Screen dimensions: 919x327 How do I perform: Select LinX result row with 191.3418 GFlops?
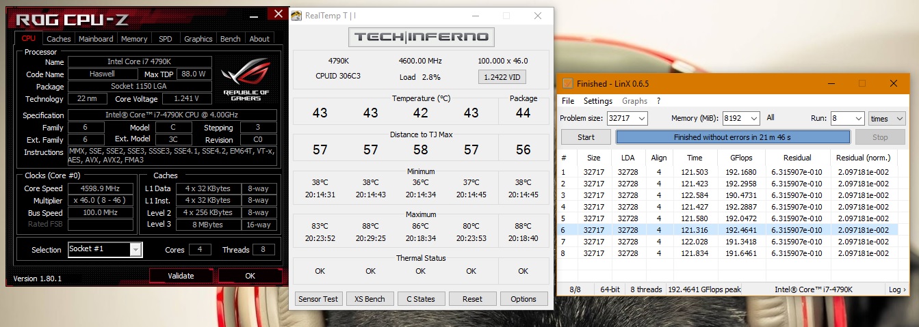(729, 242)
